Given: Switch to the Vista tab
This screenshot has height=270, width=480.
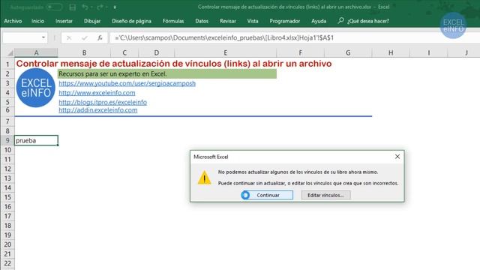Looking at the screenshot, I should coord(253,21).
